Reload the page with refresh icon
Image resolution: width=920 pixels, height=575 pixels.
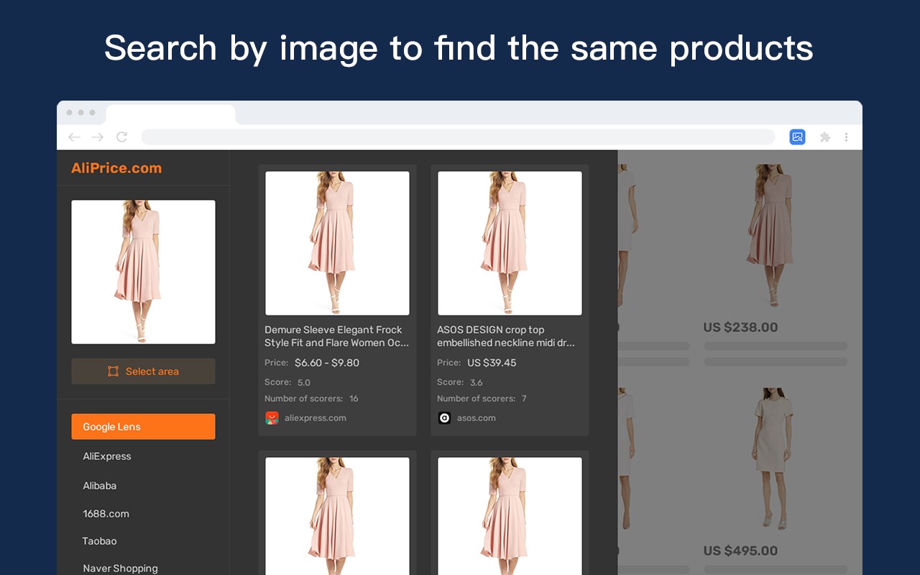click(121, 137)
